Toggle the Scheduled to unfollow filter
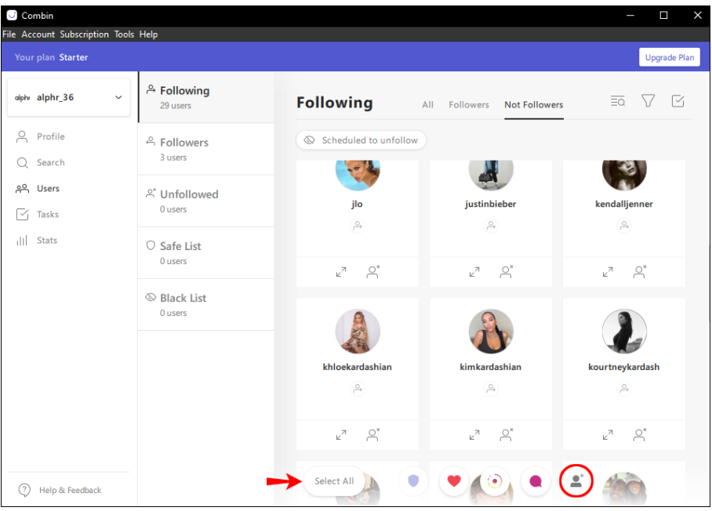The width and height of the screenshot is (712, 511). [x=361, y=140]
